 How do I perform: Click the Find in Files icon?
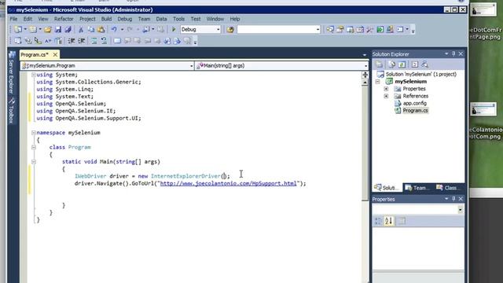230,30
